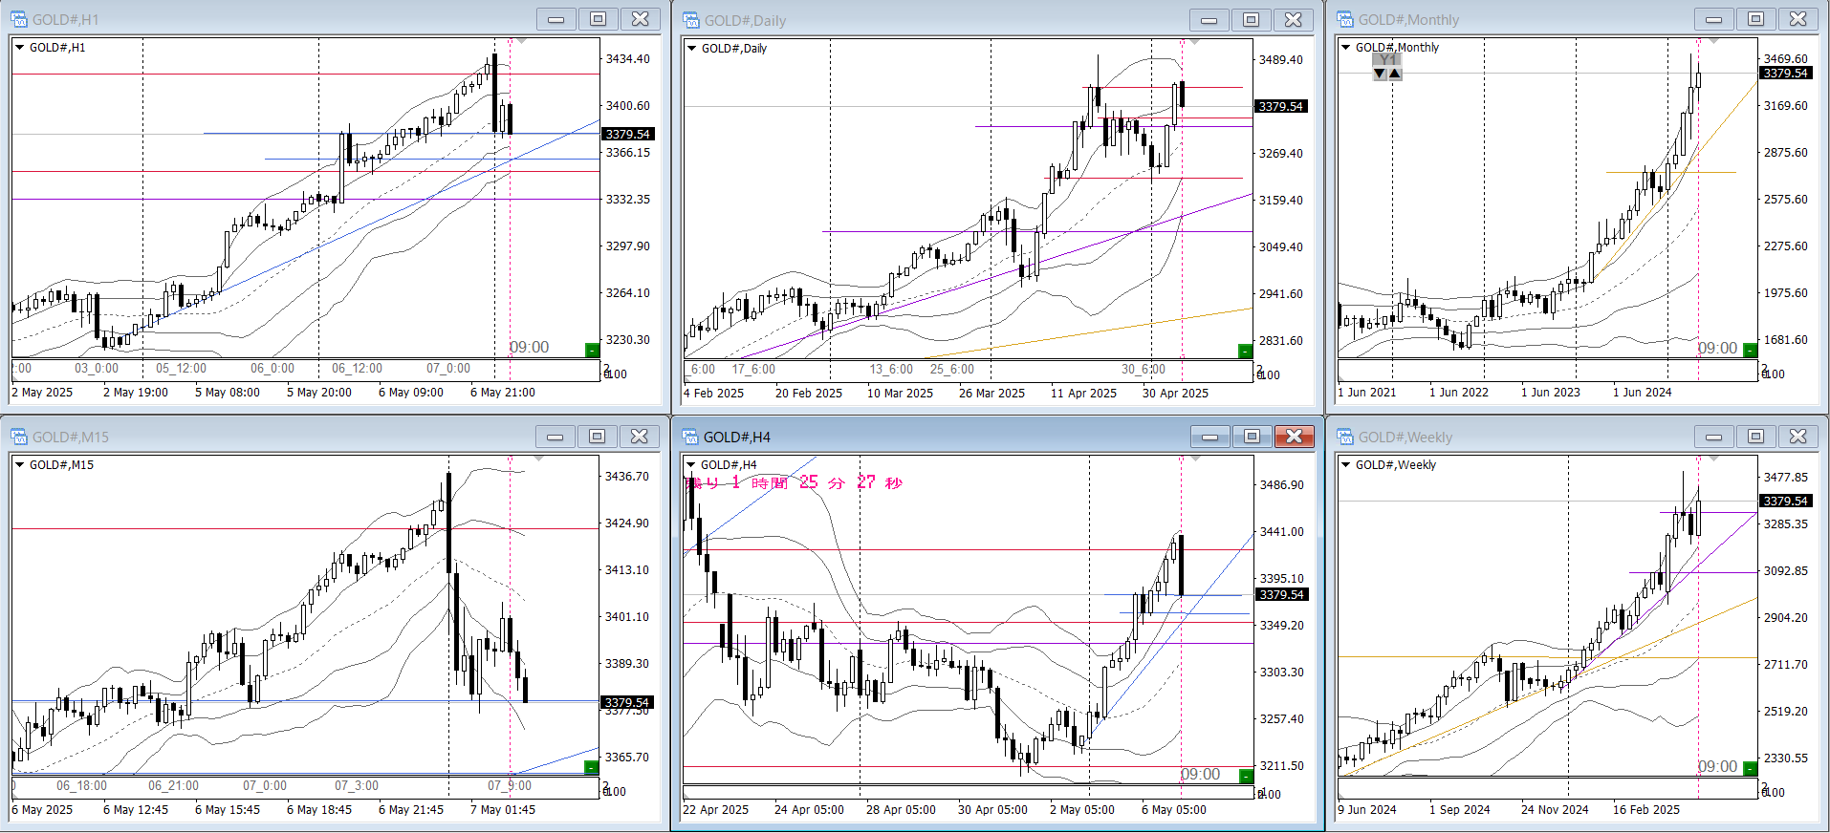Click the gray chart shift marker atop H1 chart
Viewport: 1830px width, 833px height.
pyautogui.click(x=522, y=41)
